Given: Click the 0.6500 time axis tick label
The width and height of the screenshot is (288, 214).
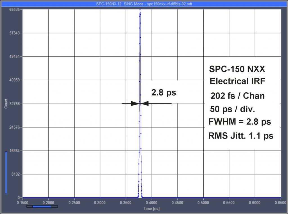Looking at the screenshot, I should coord(280,202).
